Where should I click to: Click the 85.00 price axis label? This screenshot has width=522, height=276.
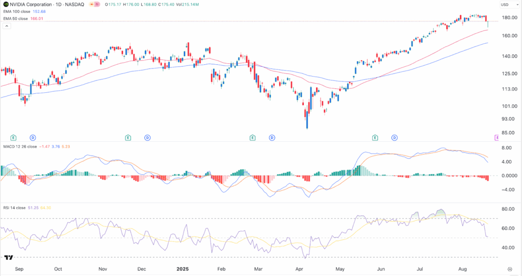pyautogui.click(x=509, y=132)
